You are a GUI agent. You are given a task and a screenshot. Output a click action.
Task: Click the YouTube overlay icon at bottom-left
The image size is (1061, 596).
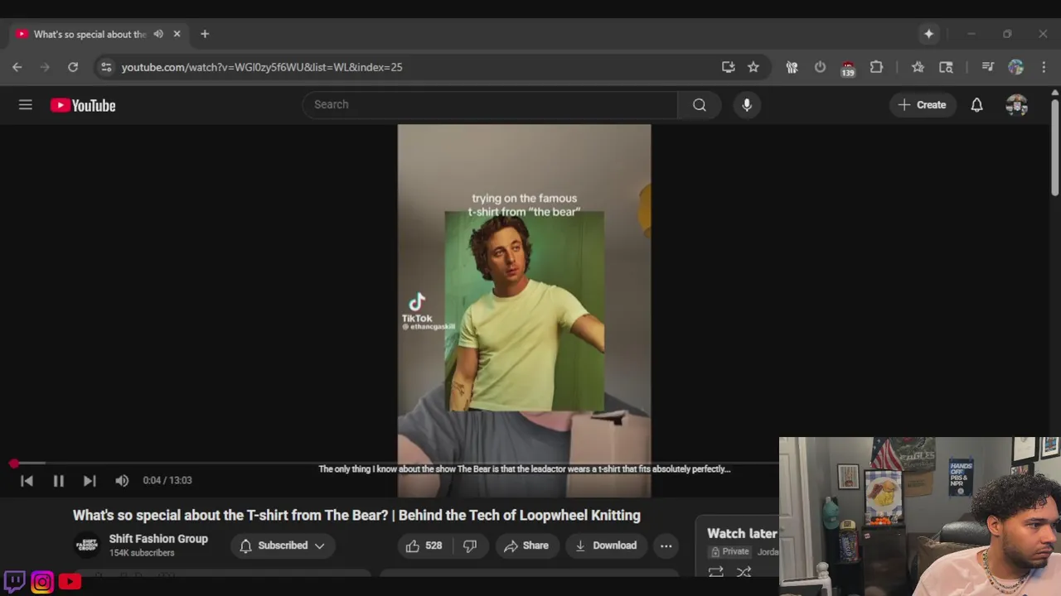tap(70, 582)
